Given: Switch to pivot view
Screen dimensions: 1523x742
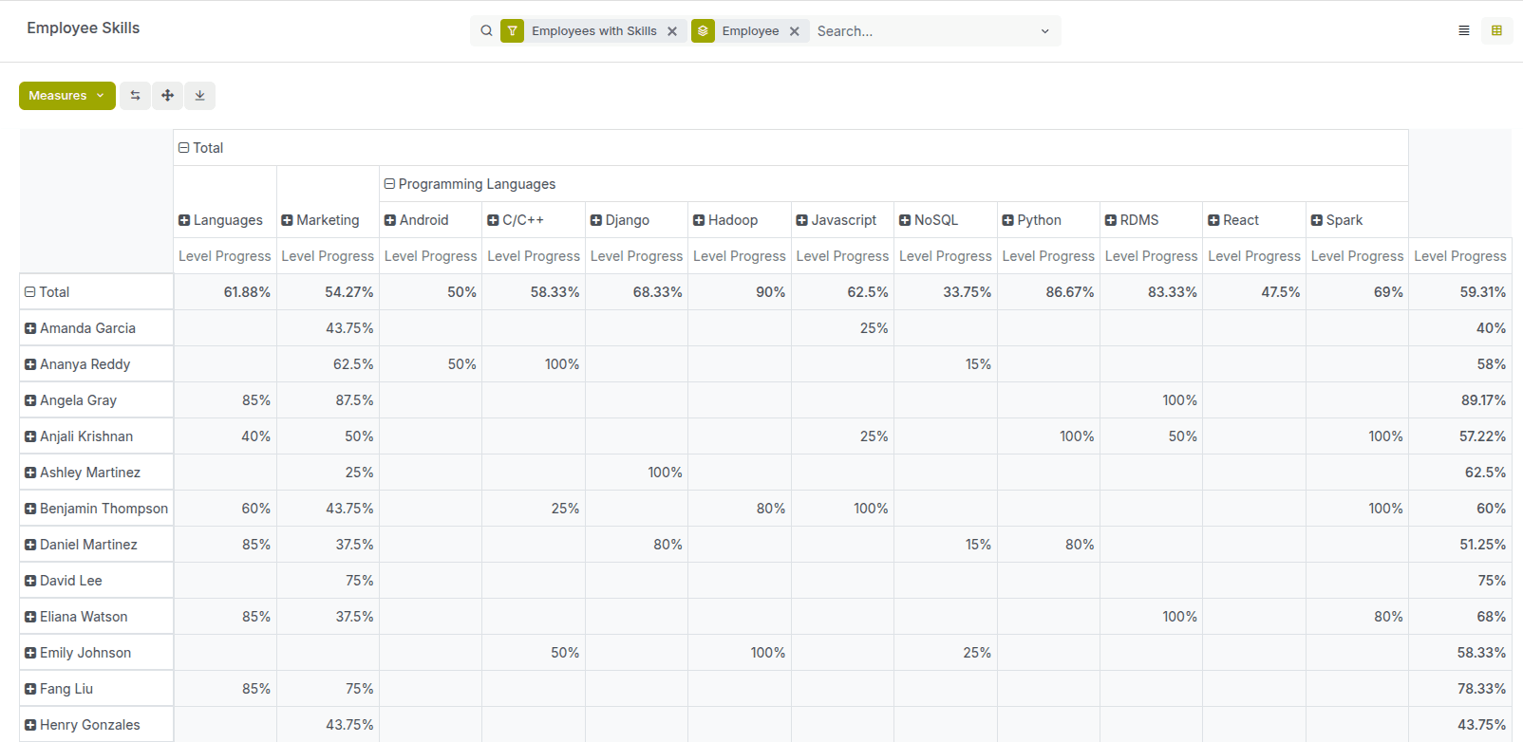Looking at the screenshot, I should (x=1496, y=31).
